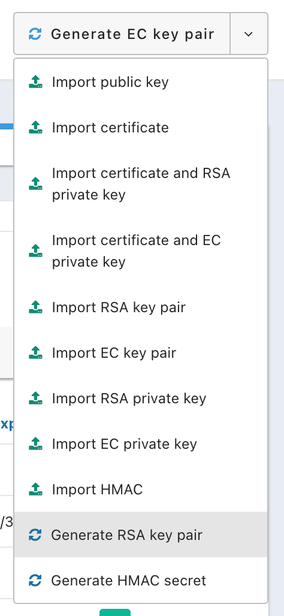
Task: Click upload icon next to Import RSA key pair
Action: pyautogui.click(x=35, y=307)
